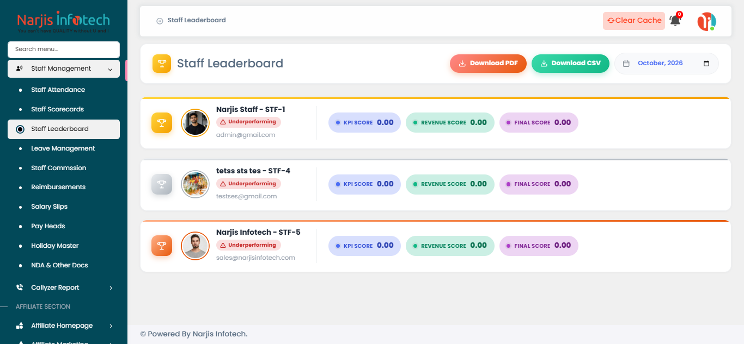Click Underperforming badge for tetss sts tes
Image resolution: width=744 pixels, height=344 pixels.
click(249, 184)
